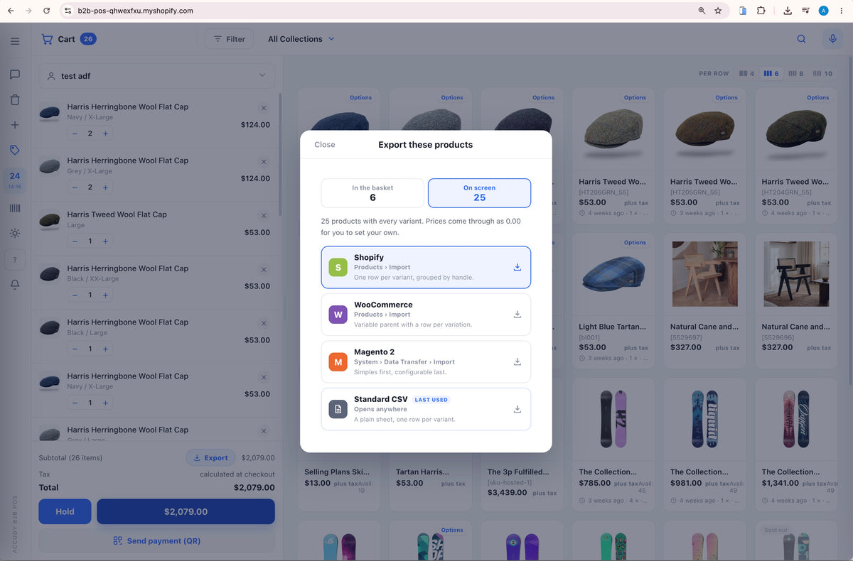Download the Standard CSV export file

[517, 409]
